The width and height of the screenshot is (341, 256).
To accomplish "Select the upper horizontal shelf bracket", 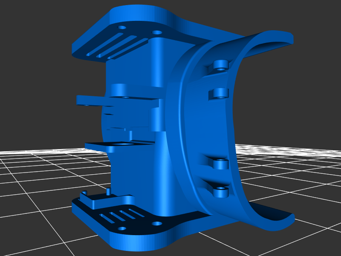I will (x=115, y=101).
